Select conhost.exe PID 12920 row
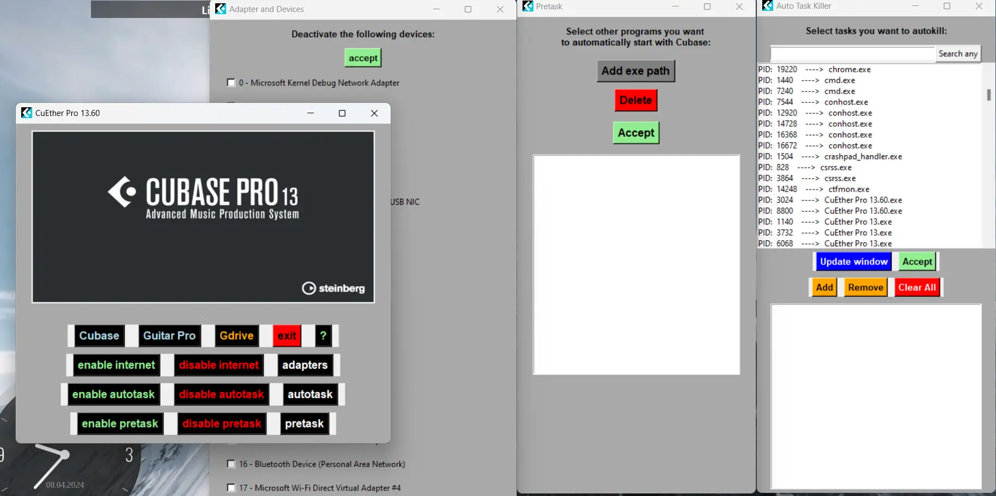The image size is (996, 496). point(870,113)
